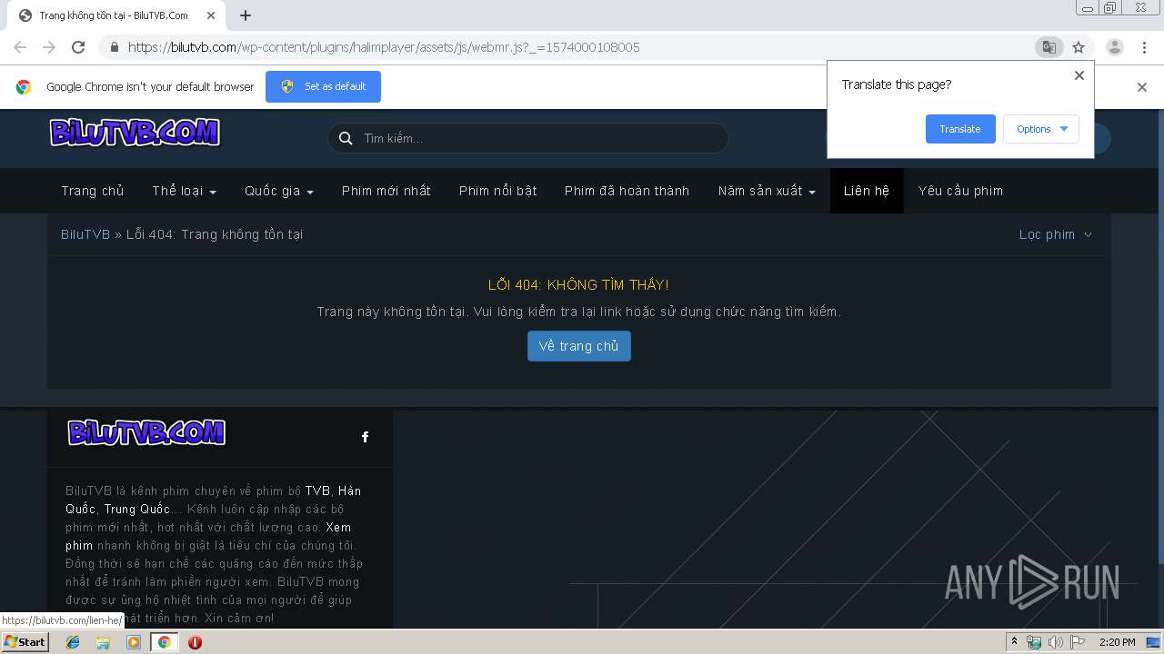This screenshot has height=654, width=1164.
Task: Click the translate icon in address bar
Action: click(x=1049, y=47)
